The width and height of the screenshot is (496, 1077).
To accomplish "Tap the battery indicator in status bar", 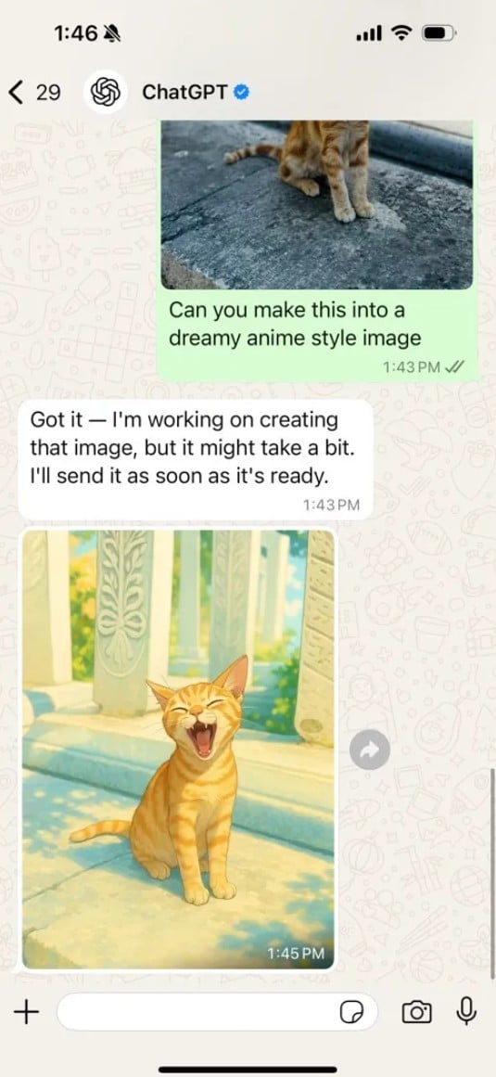I will [x=437, y=33].
